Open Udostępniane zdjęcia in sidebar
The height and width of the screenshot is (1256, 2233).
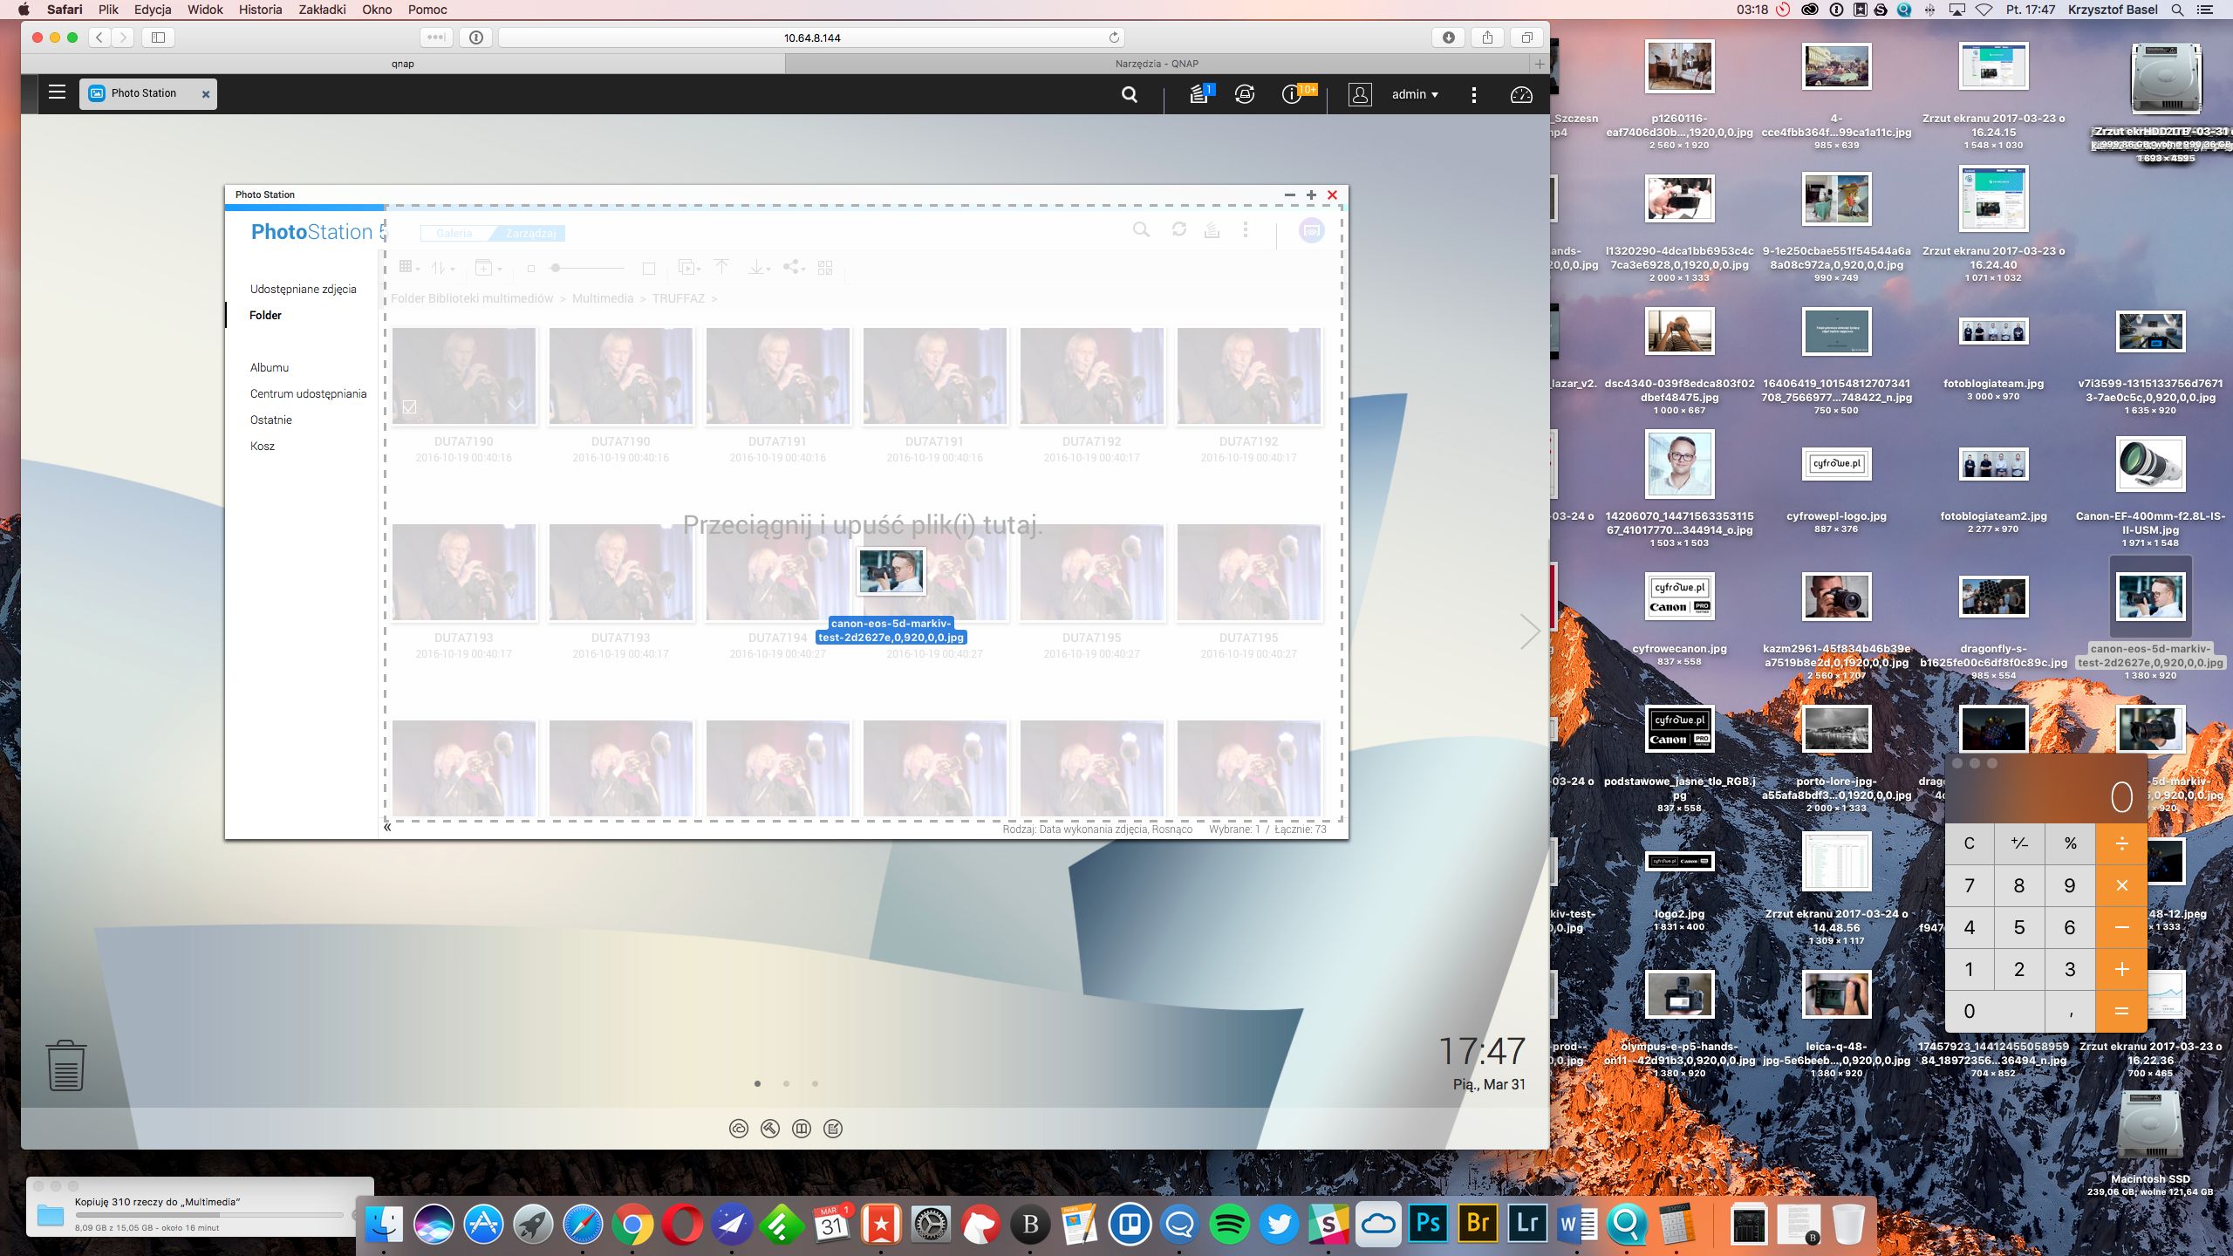[x=304, y=289]
